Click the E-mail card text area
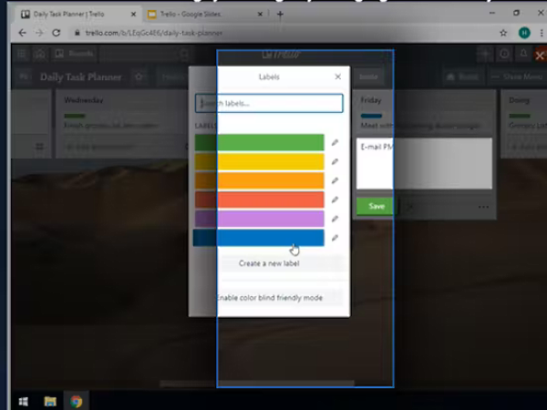This screenshot has width=547, height=410. click(x=424, y=163)
